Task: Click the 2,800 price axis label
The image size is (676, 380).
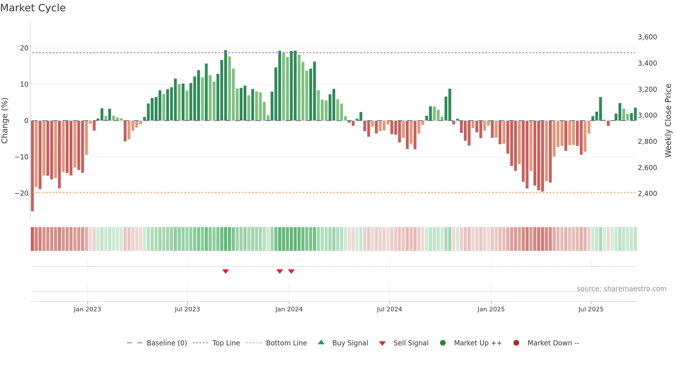Action: point(647,142)
